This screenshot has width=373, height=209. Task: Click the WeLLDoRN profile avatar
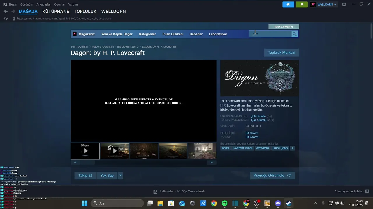coord(313,4)
